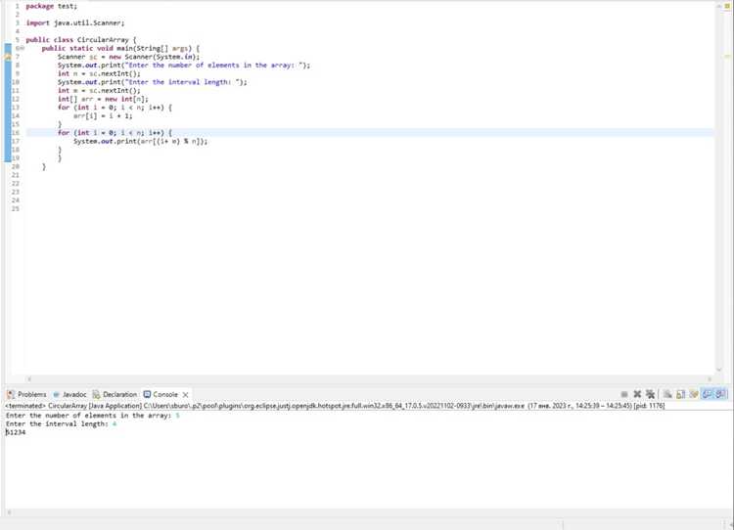This screenshot has height=530, width=734.
Task: Toggle Word Wrap in the Console toolbar
Action: click(x=694, y=394)
